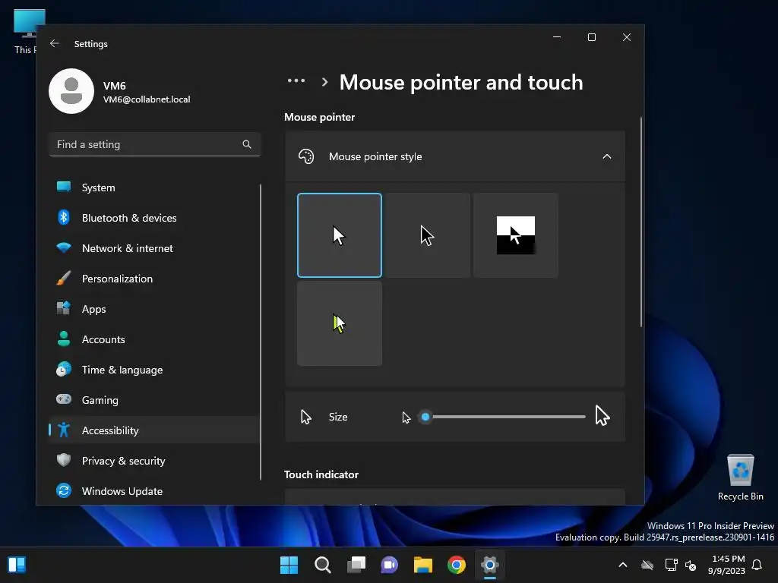Click the Settings content pane scrollbar
This screenshot has height=583, width=778.
coord(641,222)
